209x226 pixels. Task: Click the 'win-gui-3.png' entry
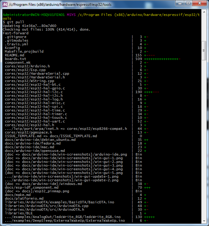64,165
